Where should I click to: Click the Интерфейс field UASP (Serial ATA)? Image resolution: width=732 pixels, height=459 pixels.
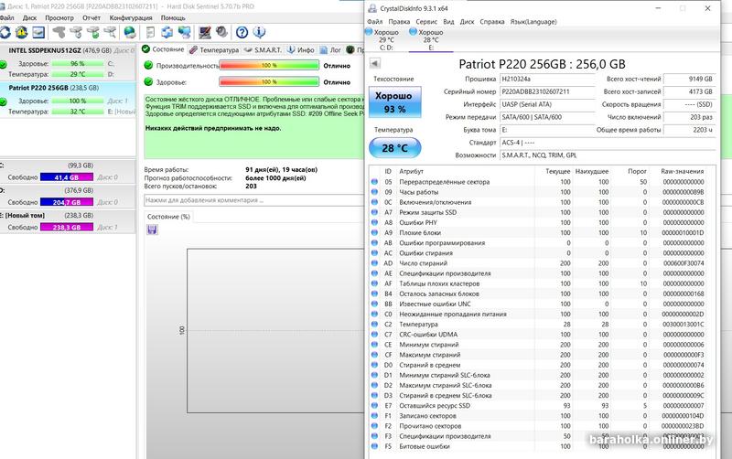pos(547,104)
